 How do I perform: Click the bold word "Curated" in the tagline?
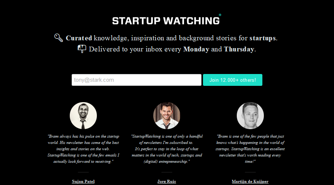(x=79, y=38)
